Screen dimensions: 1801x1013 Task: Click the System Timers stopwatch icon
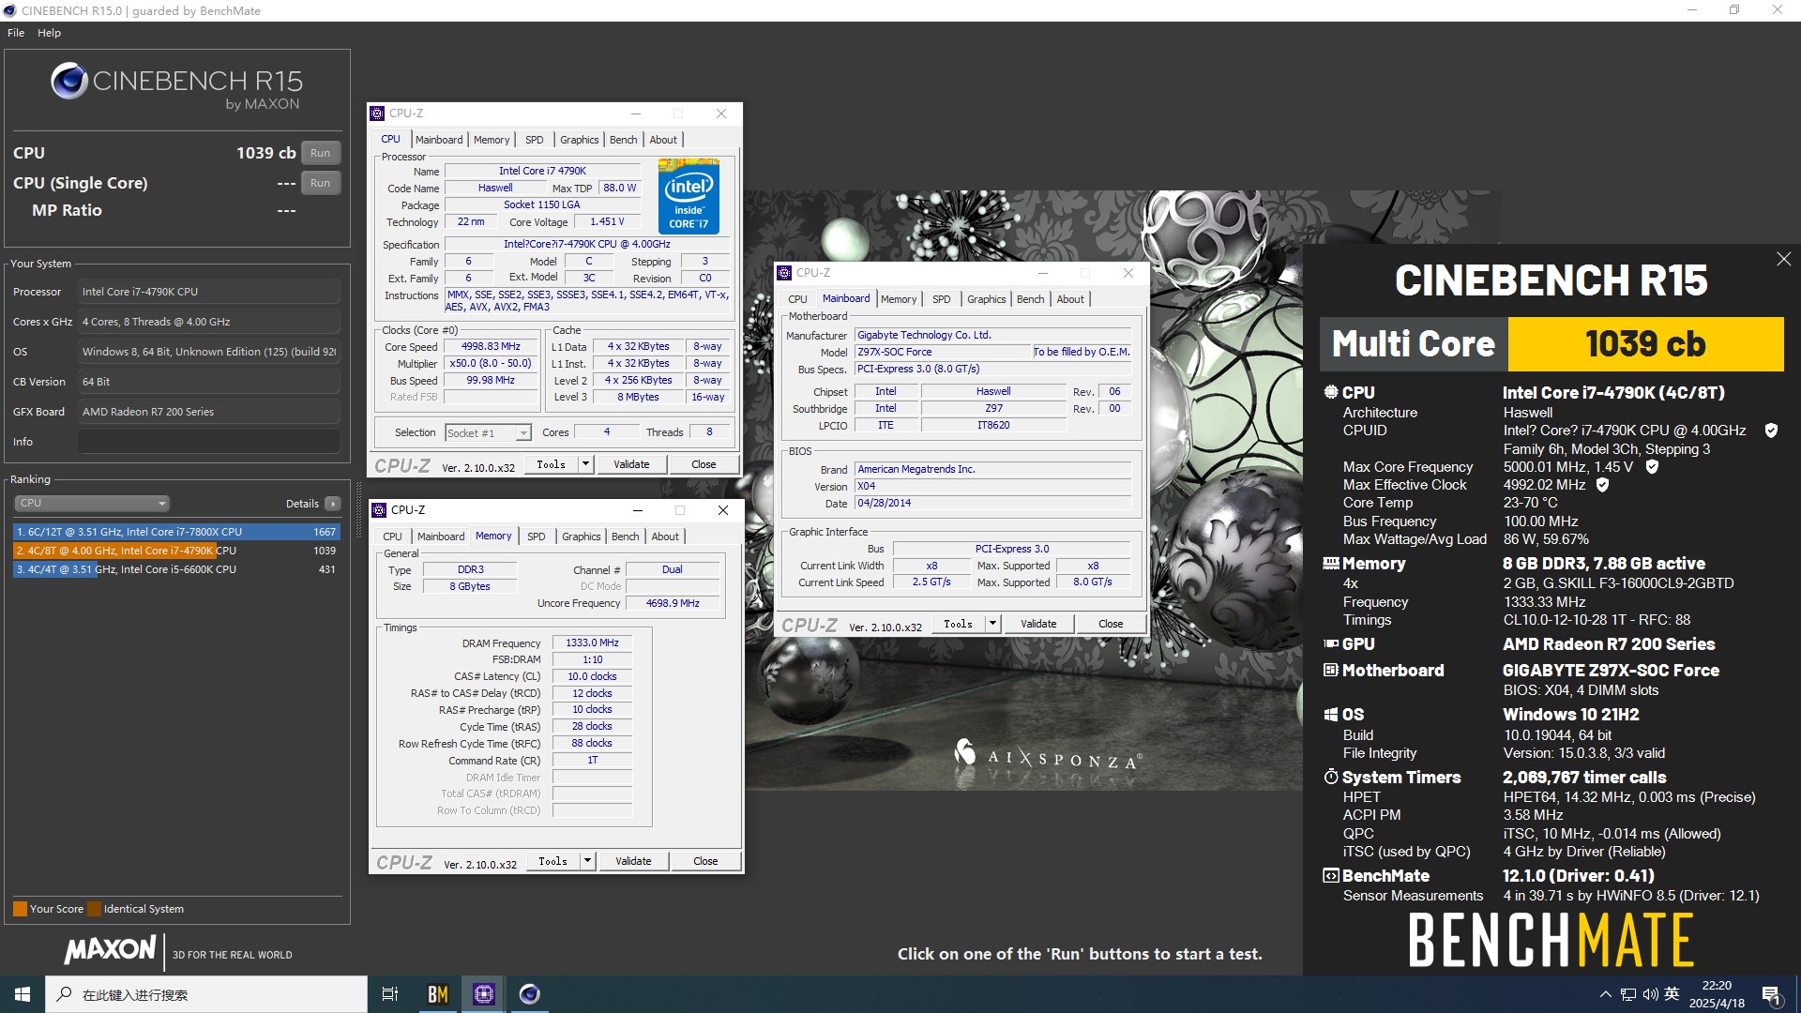tap(1330, 778)
